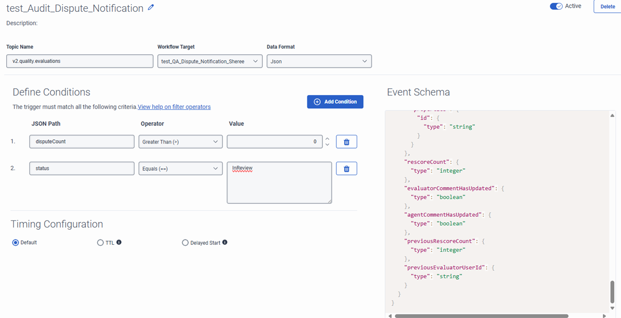Click the Event Schema vertical scrollbar thumb
Viewport: 621px width, 318px height.
613,293
